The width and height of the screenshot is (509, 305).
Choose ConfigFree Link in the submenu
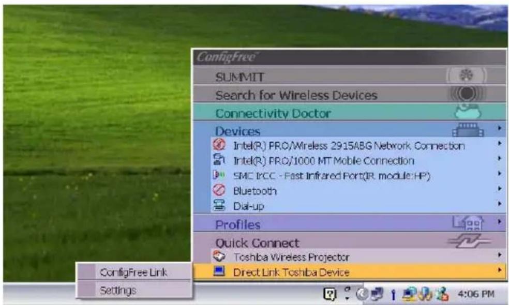134,272
